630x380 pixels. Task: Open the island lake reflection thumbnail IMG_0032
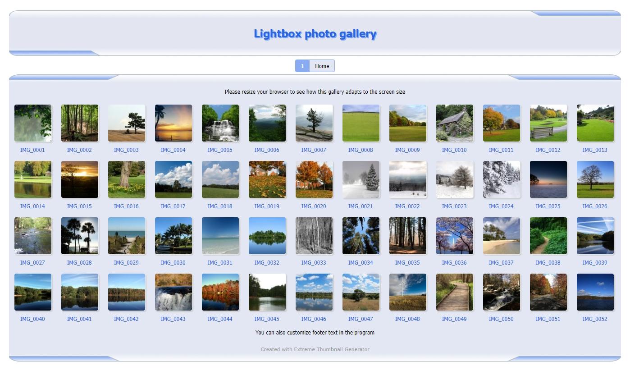267,236
